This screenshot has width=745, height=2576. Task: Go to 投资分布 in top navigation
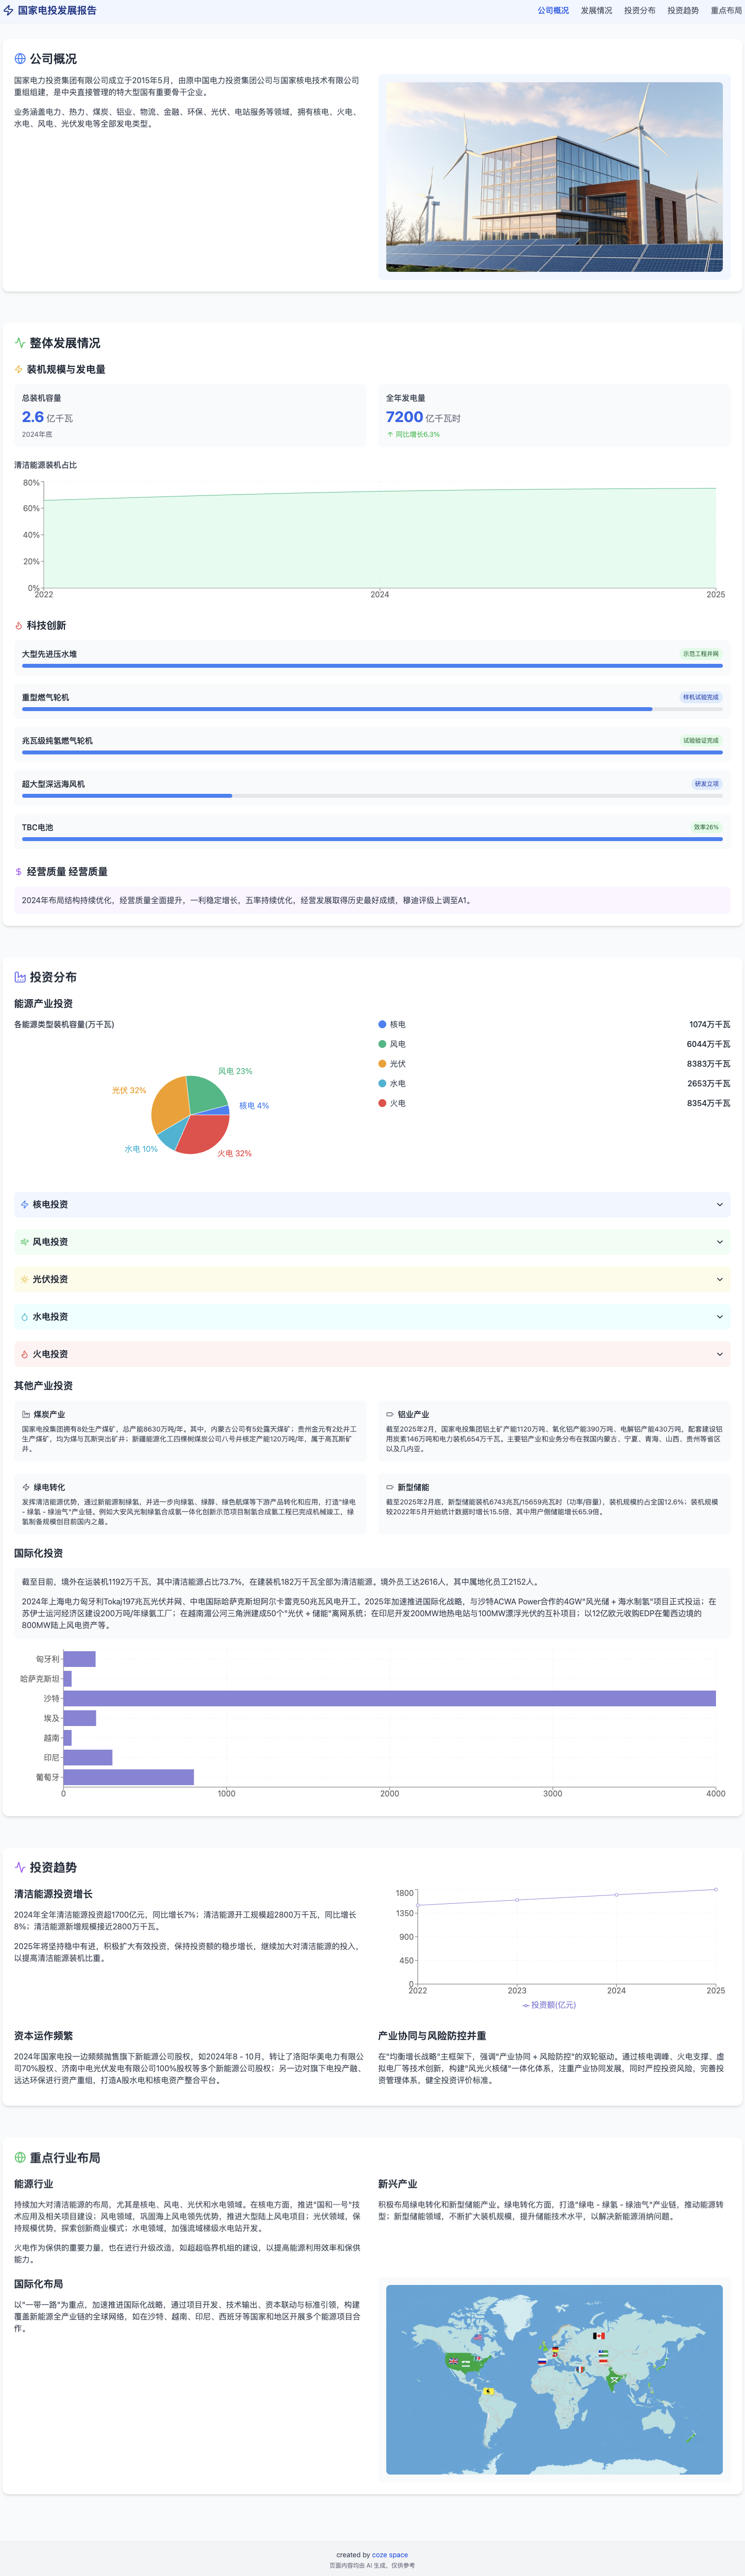click(x=640, y=11)
